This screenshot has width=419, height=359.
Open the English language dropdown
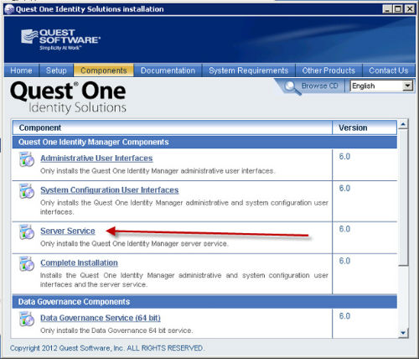click(x=381, y=86)
